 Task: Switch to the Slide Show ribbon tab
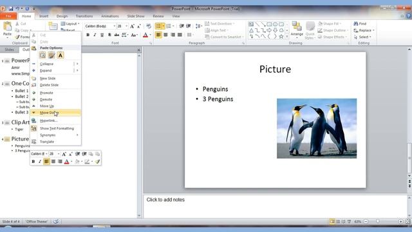(136, 16)
